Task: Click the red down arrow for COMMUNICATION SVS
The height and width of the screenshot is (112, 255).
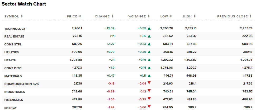Action: 149,83
